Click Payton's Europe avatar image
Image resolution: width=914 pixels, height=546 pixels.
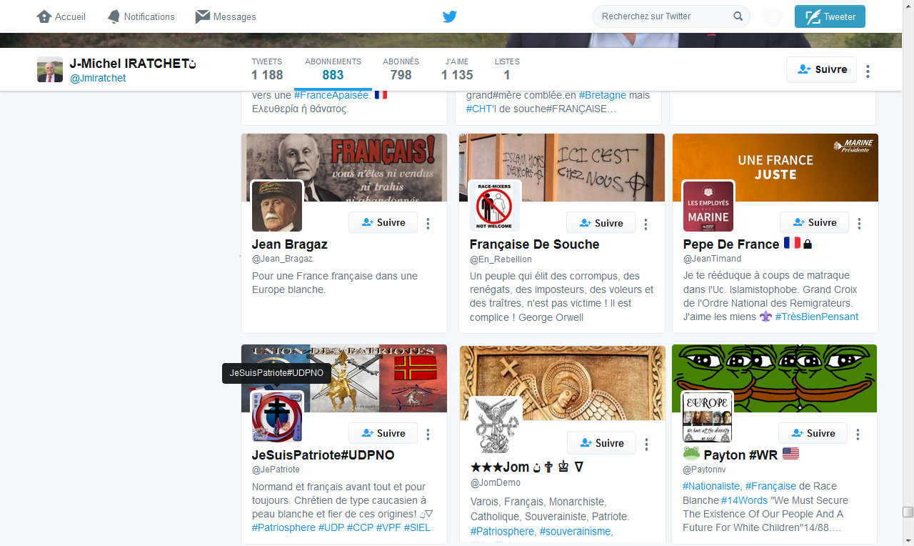point(707,417)
